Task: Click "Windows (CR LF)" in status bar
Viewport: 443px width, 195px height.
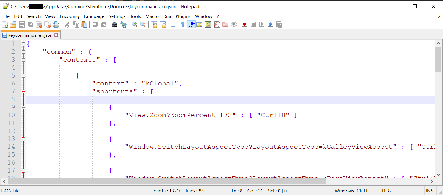Action: (x=352, y=191)
